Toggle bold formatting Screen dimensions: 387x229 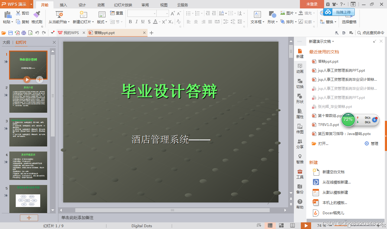click(x=130, y=21)
